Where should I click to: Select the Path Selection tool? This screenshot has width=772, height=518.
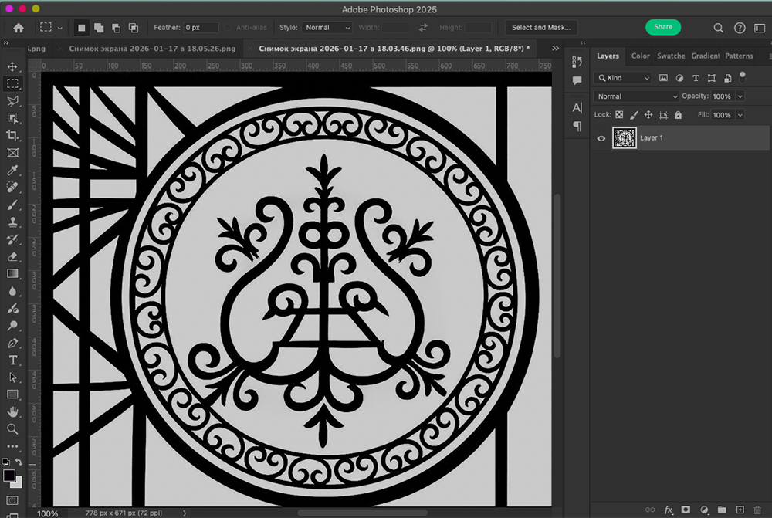pyautogui.click(x=12, y=377)
